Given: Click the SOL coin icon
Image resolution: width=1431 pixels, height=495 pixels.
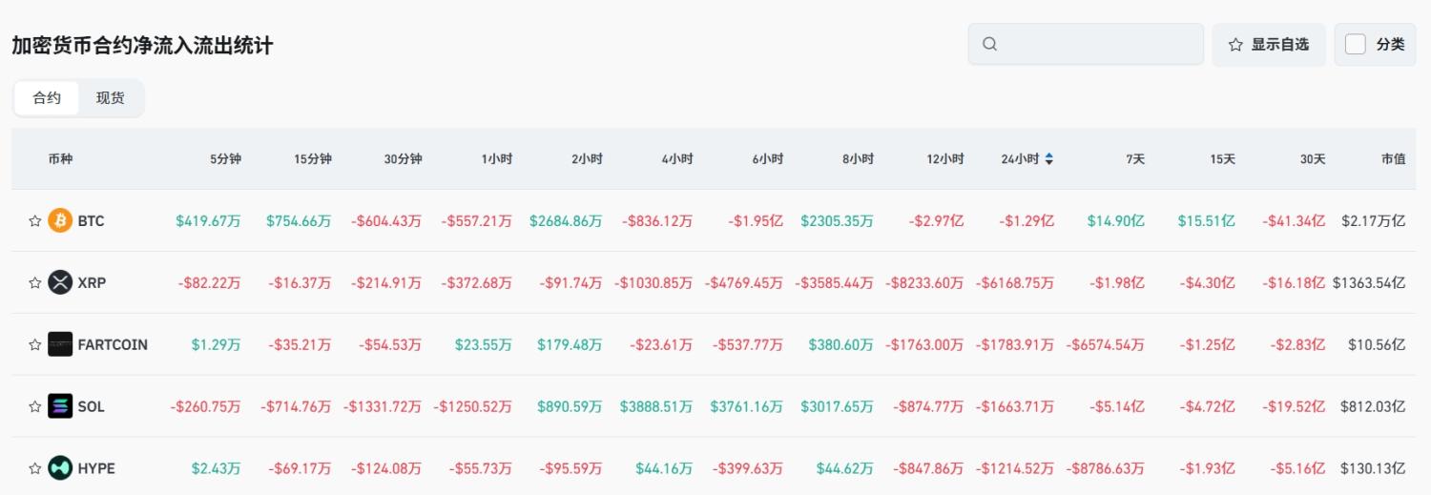Looking at the screenshot, I should 60,406.
